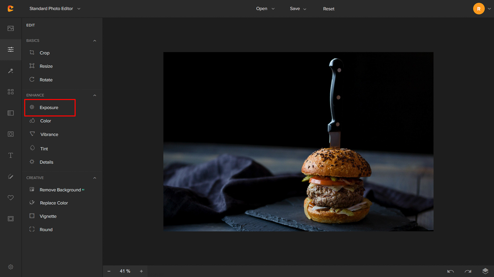Collapse the Basics section

(95, 41)
